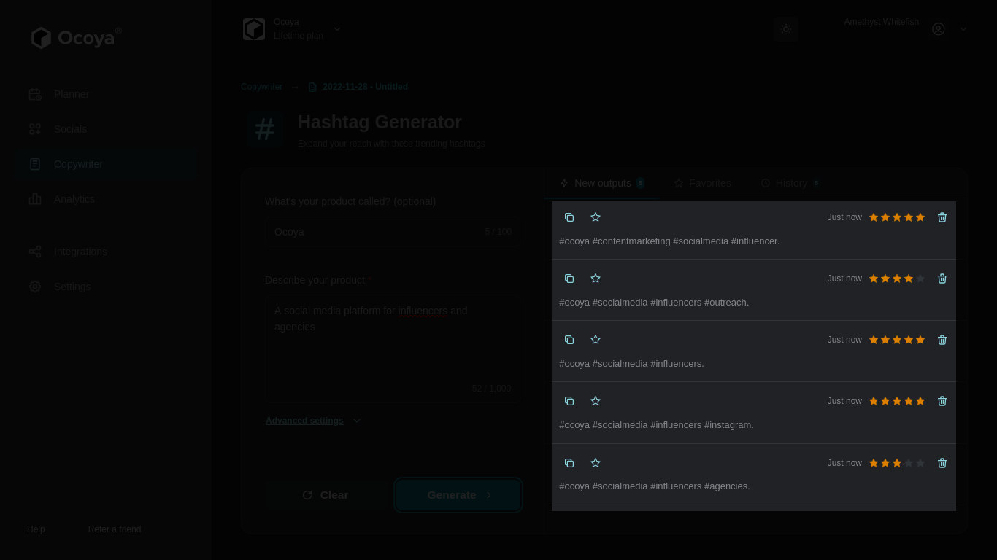Click the '#ocoya #socialmedia #influencers #instagram.' text
Image resolution: width=997 pixels, height=560 pixels.
point(656,425)
